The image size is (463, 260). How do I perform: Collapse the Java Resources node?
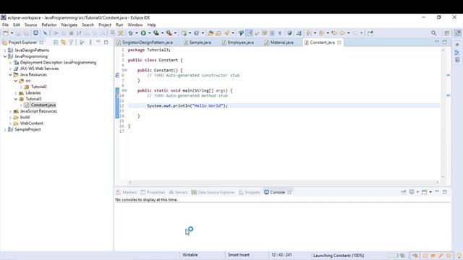click(x=10, y=74)
